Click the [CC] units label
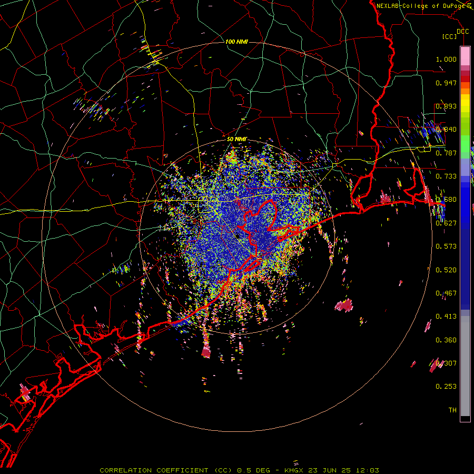The image size is (474, 474). (x=450, y=37)
